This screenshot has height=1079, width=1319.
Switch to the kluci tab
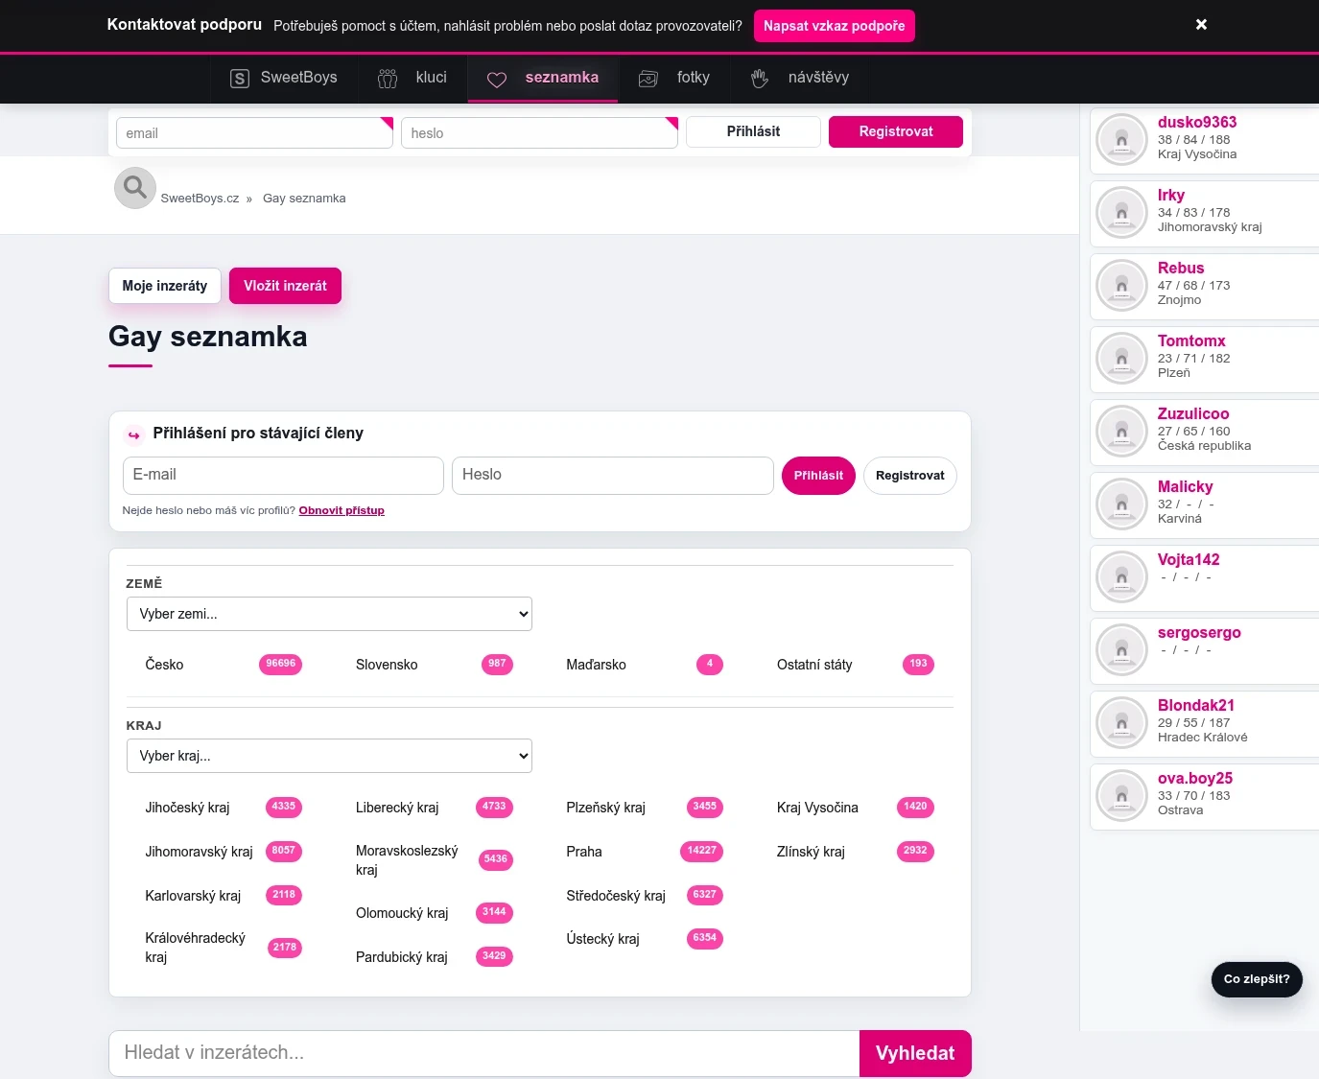[x=412, y=78]
